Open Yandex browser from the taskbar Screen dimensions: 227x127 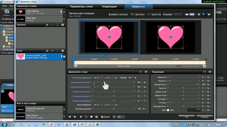(x=51, y=125)
